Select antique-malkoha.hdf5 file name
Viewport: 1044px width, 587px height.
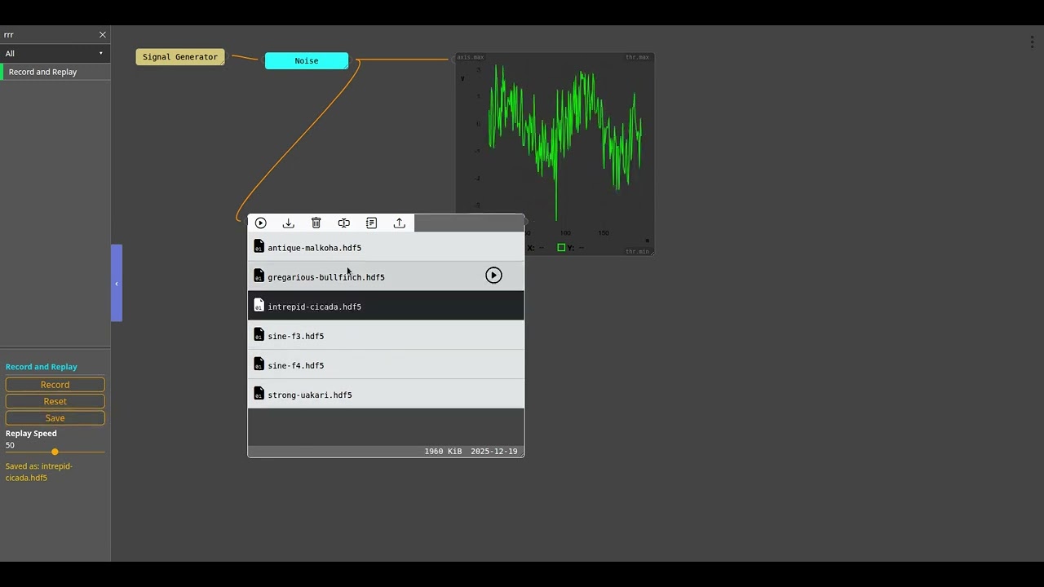coord(315,248)
